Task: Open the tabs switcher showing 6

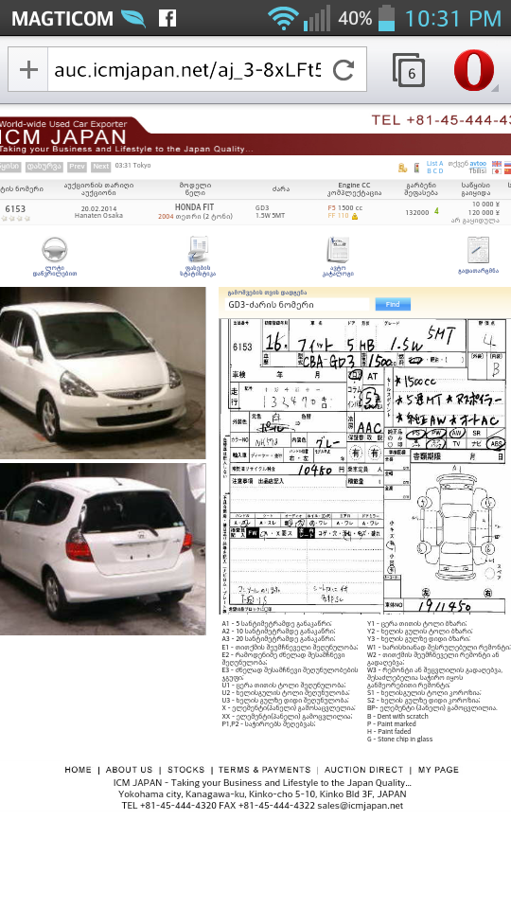Action: [x=409, y=70]
